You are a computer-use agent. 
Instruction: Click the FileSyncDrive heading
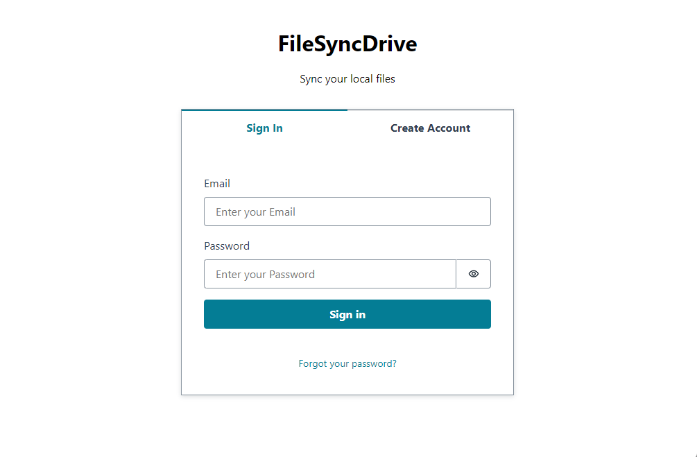click(347, 43)
